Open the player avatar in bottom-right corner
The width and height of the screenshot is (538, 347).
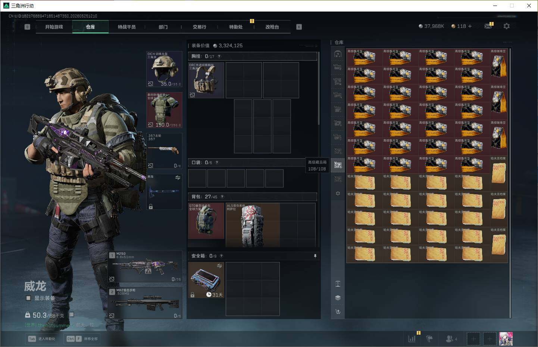(x=506, y=339)
